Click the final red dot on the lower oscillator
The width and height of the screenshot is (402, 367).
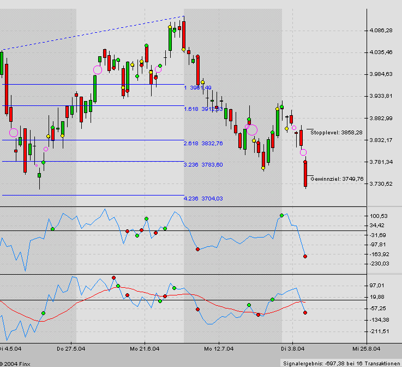[305, 312]
